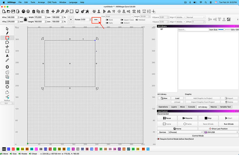Click the Mirror horizontally toolbar icon

pyautogui.click(x=109, y=11)
